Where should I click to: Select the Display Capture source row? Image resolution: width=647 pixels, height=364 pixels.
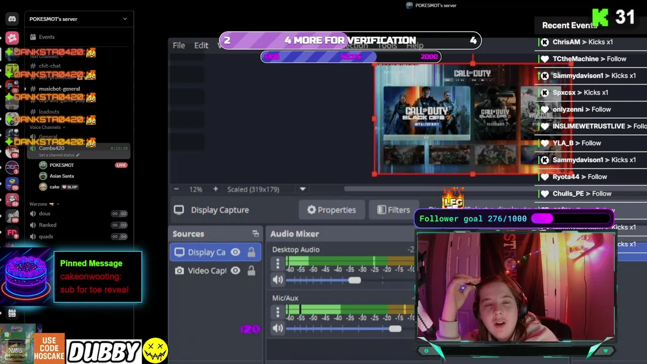(x=215, y=252)
